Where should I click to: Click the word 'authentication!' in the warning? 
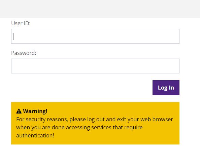point(35,135)
